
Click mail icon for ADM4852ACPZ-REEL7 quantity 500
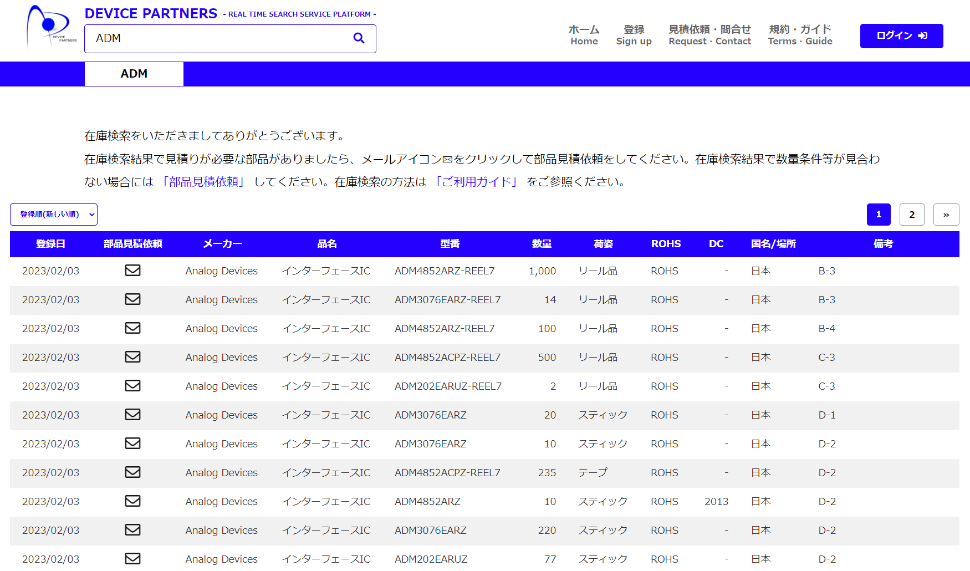tap(132, 357)
